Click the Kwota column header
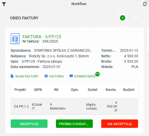Screen dimensions: 149x136 [x=111, y=90]
